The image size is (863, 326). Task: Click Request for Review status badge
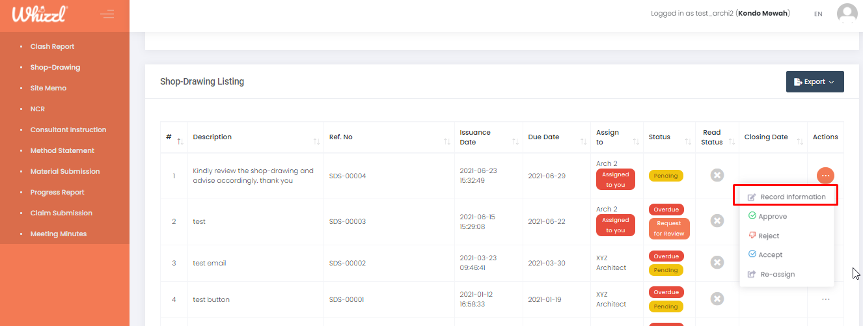tap(668, 228)
